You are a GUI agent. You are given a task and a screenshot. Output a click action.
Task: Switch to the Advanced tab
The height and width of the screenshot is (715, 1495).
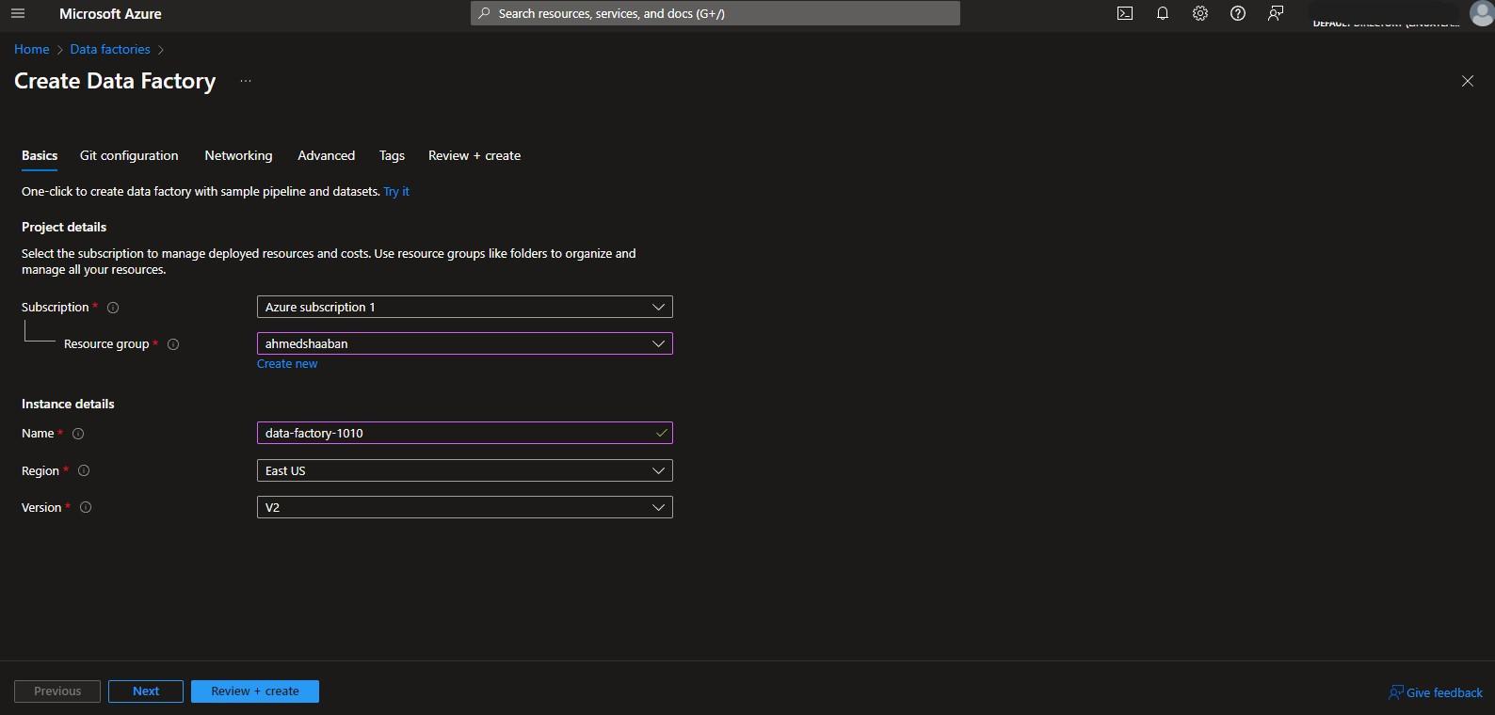click(x=327, y=155)
